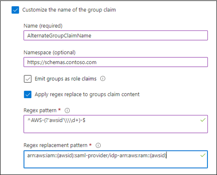
Task: Open info icon beside Regex replacement pattern label
Action: [x=98, y=145]
